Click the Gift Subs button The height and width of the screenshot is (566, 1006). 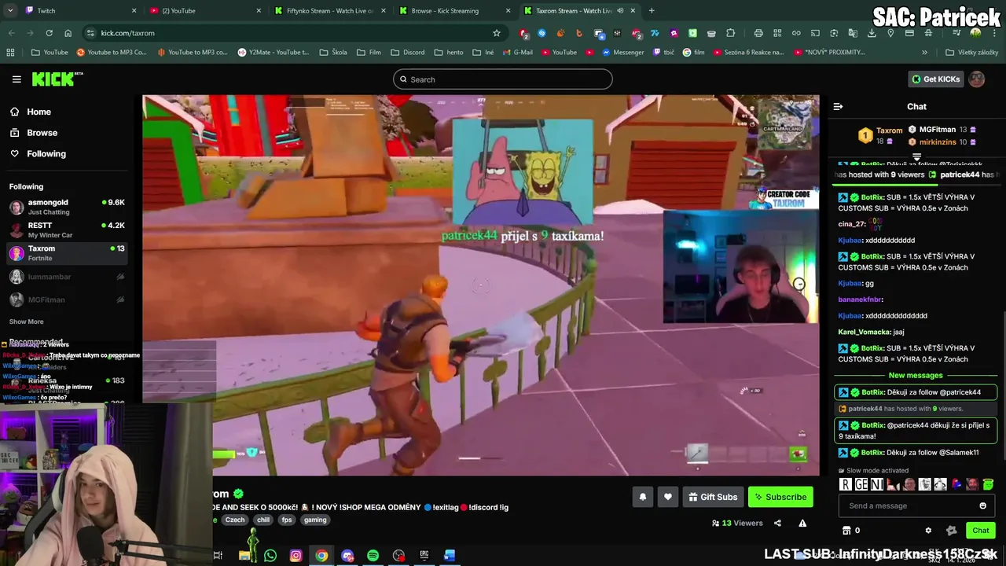(x=713, y=497)
